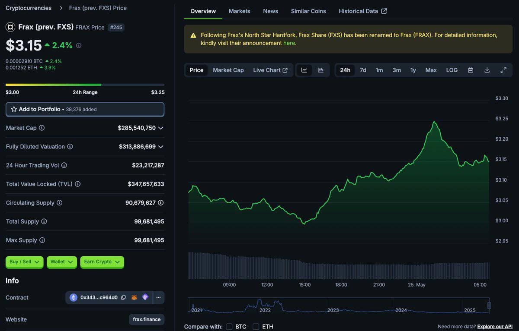519x331 pixels.
Task: Select the Price chart mode
Action: [196, 70]
